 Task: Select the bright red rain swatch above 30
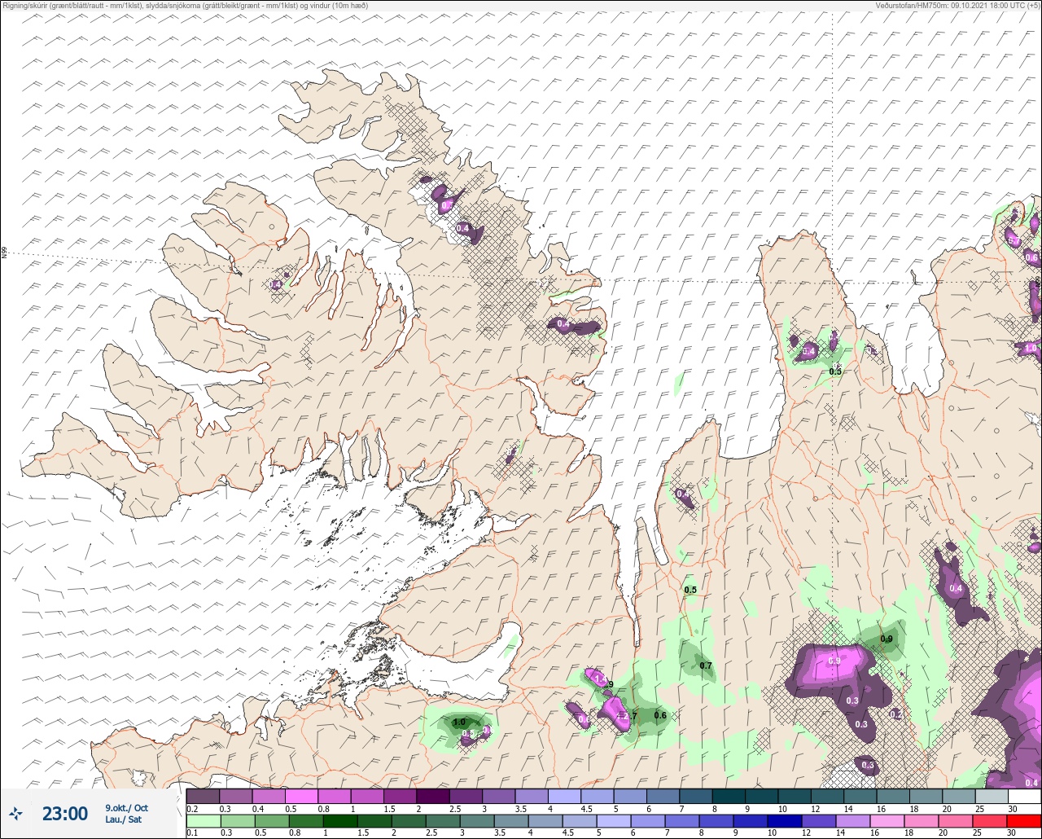(1024, 821)
